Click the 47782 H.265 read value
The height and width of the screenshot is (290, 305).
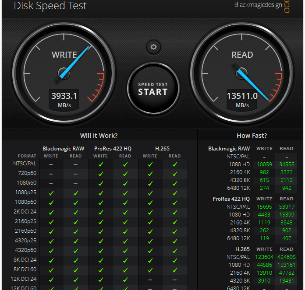287,273
